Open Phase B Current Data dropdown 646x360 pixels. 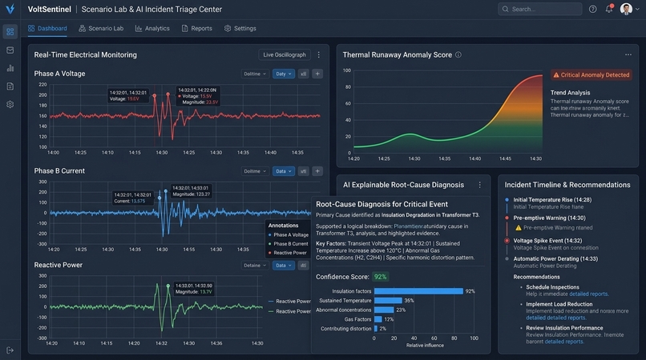coord(284,171)
